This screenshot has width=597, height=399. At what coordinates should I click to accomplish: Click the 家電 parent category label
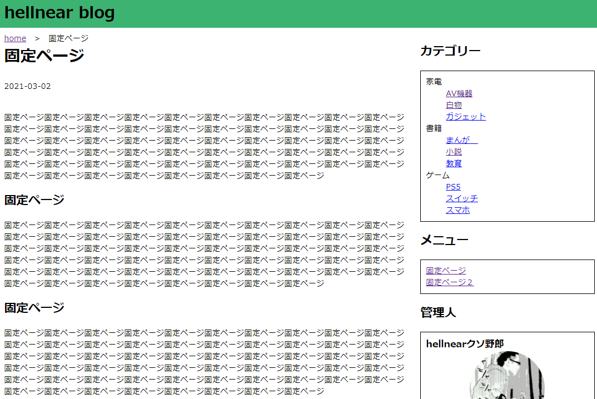pyautogui.click(x=434, y=82)
